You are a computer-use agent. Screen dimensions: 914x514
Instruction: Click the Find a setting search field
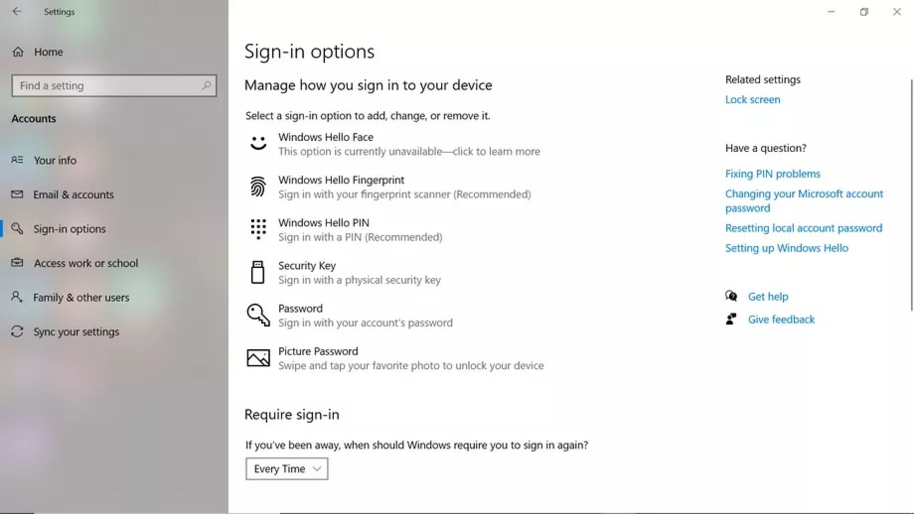pos(114,85)
